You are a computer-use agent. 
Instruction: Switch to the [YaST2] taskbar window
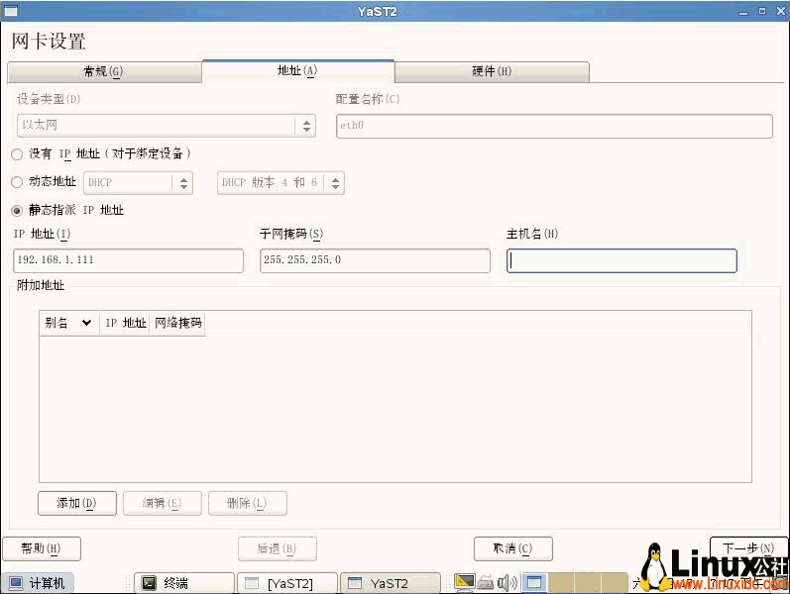point(287,583)
